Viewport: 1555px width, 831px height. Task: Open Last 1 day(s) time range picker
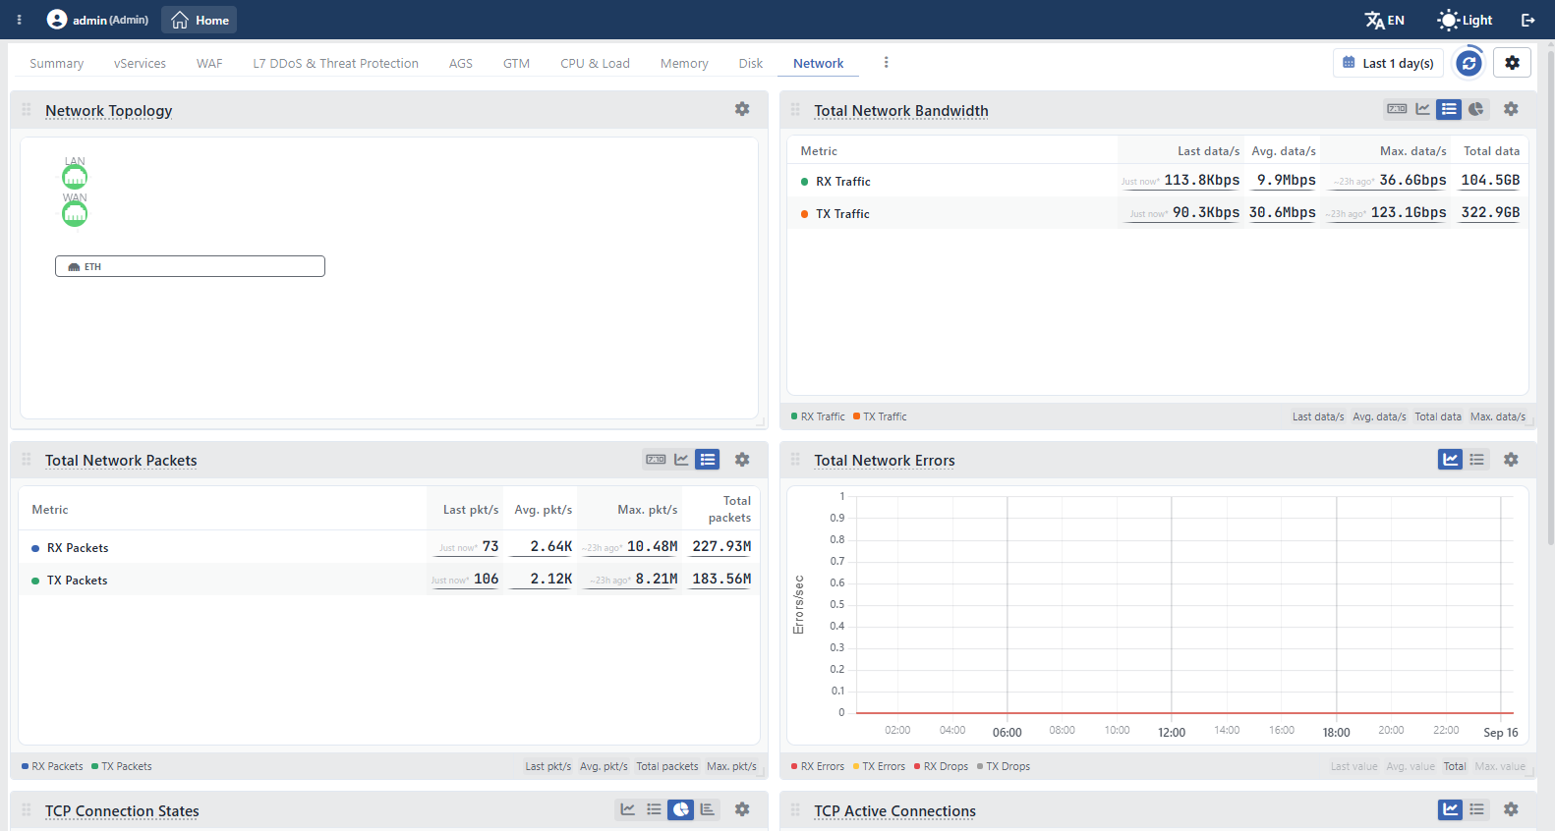pyautogui.click(x=1388, y=63)
